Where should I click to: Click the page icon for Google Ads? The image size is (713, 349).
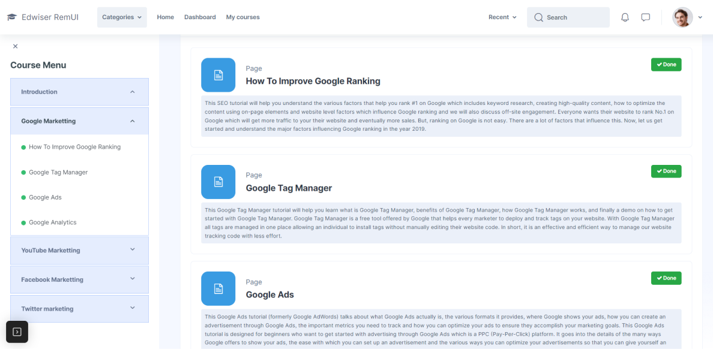(x=218, y=288)
